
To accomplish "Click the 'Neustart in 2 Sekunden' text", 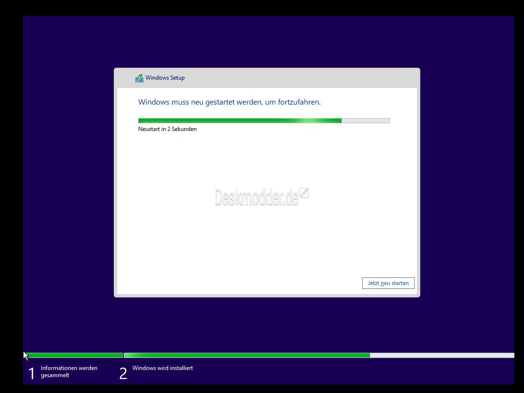I will pos(167,129).
